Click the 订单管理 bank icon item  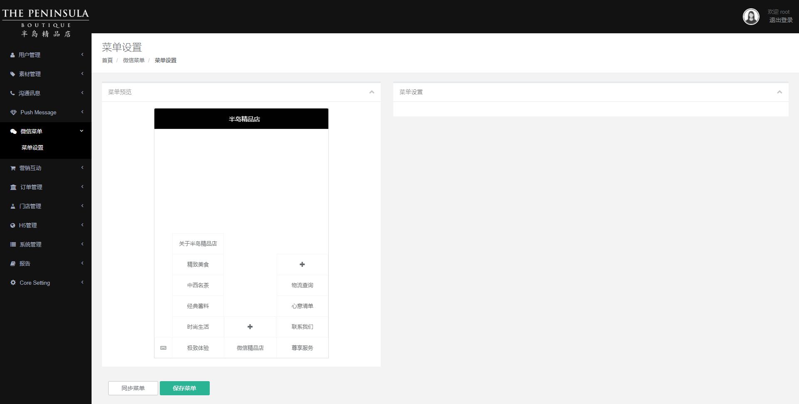(46, 187)
